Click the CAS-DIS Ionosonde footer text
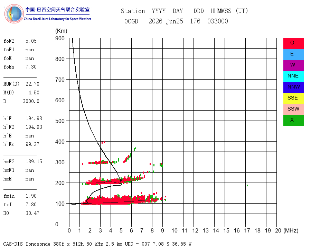311x248 pixels. point(27,244)
